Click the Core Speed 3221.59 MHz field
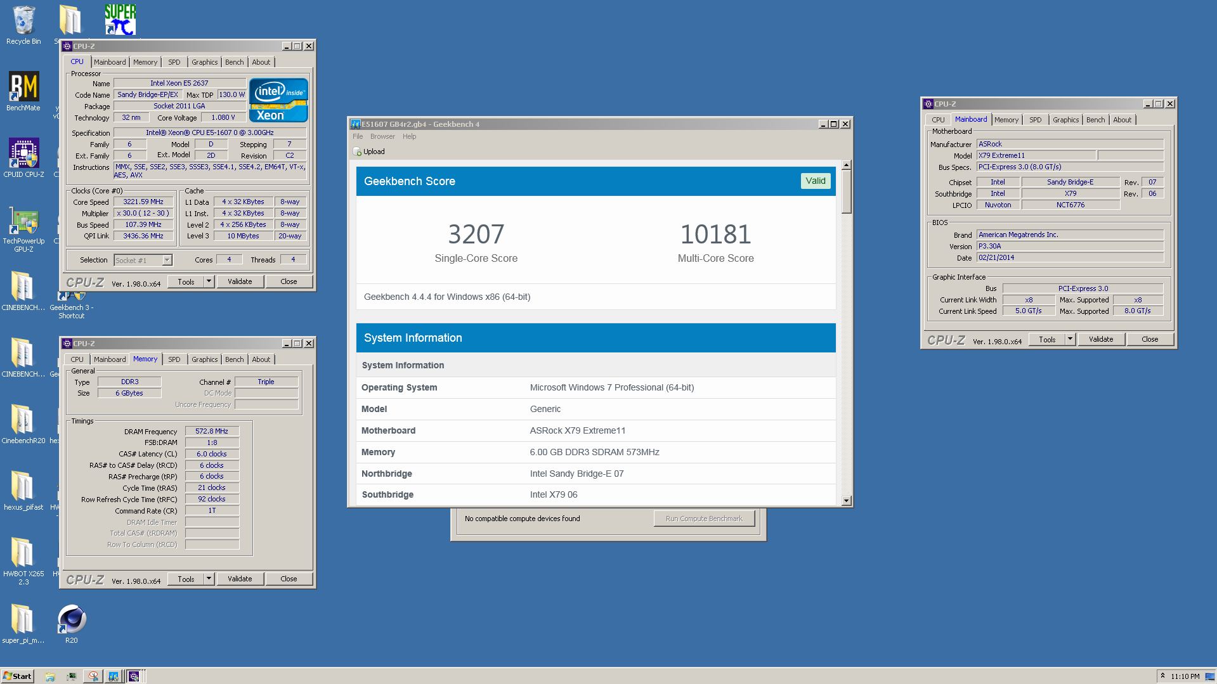The height and width of the screenshot is (684, 1217). click(x=143, y=202)
